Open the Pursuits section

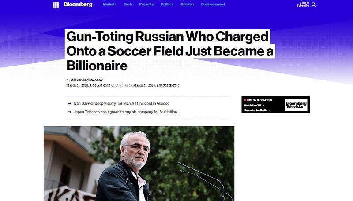coord(146,4)
